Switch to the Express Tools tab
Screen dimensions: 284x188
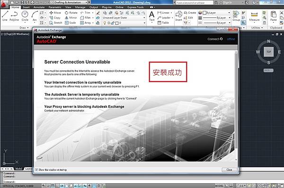click(135, 7)
